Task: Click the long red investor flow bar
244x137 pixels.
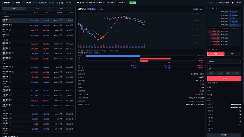Action: [x=156, y=58]
